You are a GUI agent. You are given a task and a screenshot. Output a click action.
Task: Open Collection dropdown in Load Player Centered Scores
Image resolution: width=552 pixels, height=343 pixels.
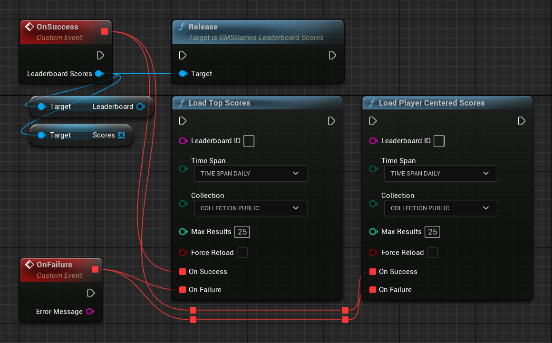point(441,208)
